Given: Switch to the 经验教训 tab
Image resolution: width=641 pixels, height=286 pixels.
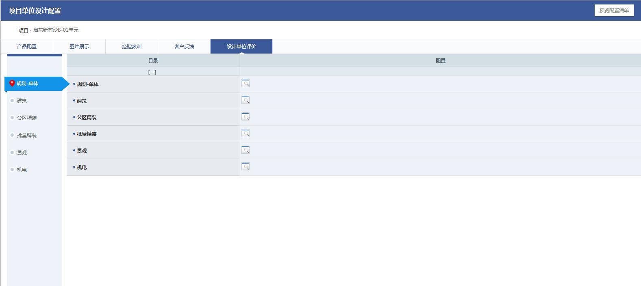Looking at the screenshot, I should 132,47.
